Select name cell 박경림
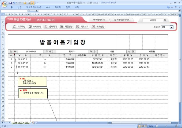The image size is (182, 128). [152, 52]
